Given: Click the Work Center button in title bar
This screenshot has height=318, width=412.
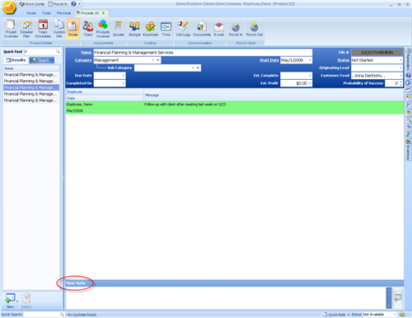Looking at the screenshot, I should coord(32,4).
